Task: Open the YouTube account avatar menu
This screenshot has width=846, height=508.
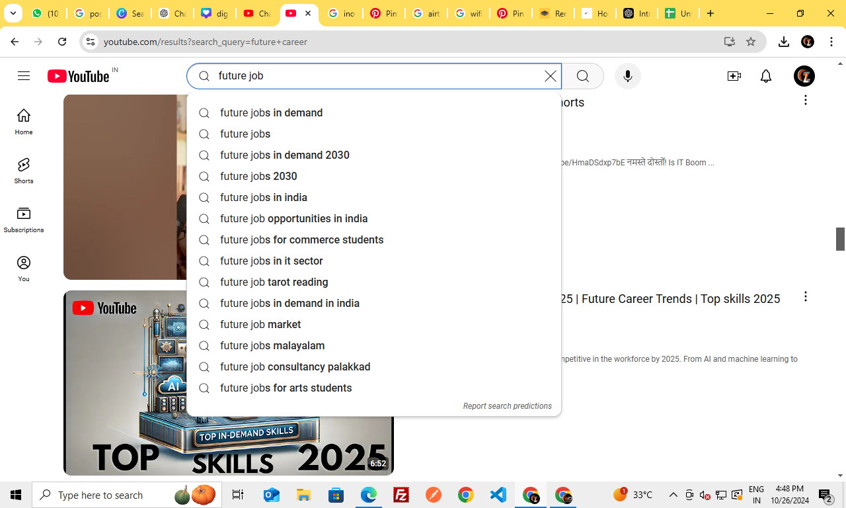Action: pos(804,76)
